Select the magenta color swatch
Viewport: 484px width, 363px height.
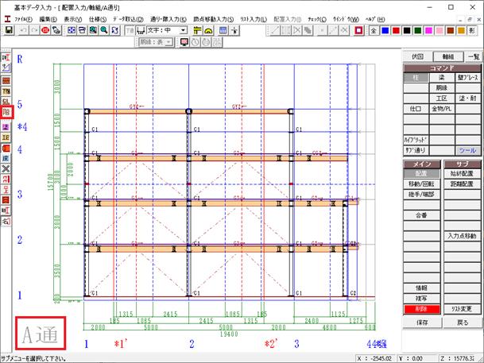[x=428, y=30]
